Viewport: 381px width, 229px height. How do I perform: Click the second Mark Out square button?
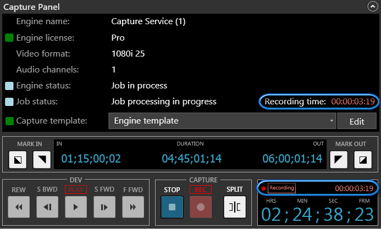pos(363,160)
